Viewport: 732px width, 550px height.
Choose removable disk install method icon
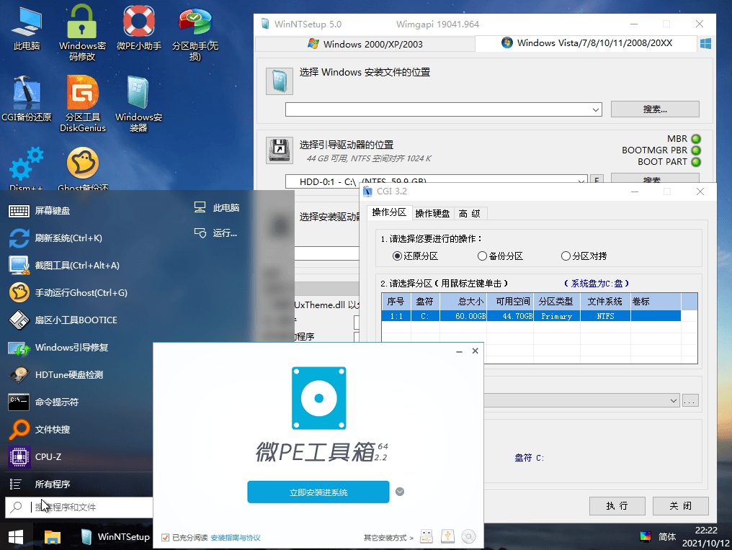coord(447,536)
